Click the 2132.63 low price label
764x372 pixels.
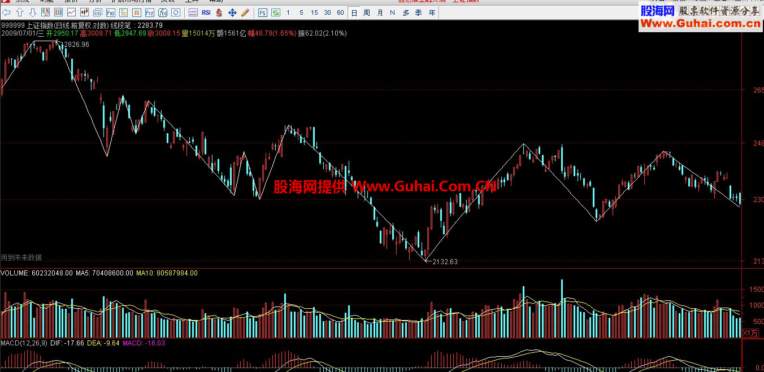coord(445,262)
